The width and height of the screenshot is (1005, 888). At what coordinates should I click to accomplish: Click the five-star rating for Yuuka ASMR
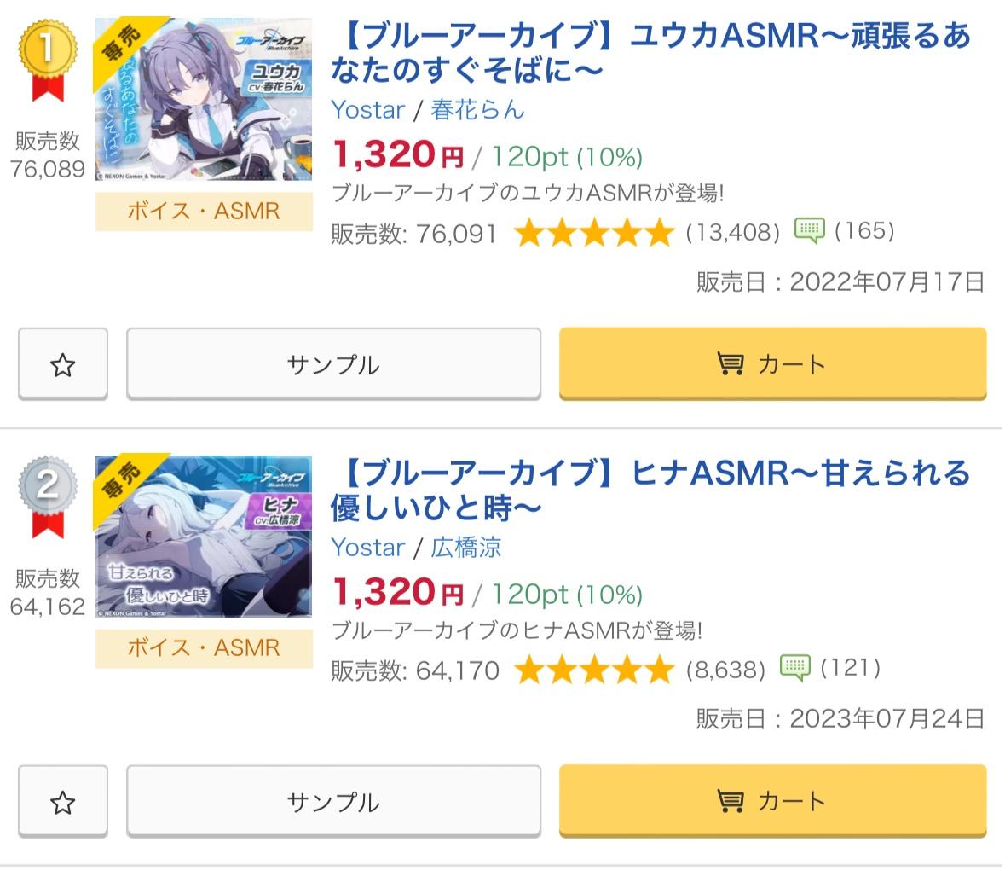[x=593, y=232]
